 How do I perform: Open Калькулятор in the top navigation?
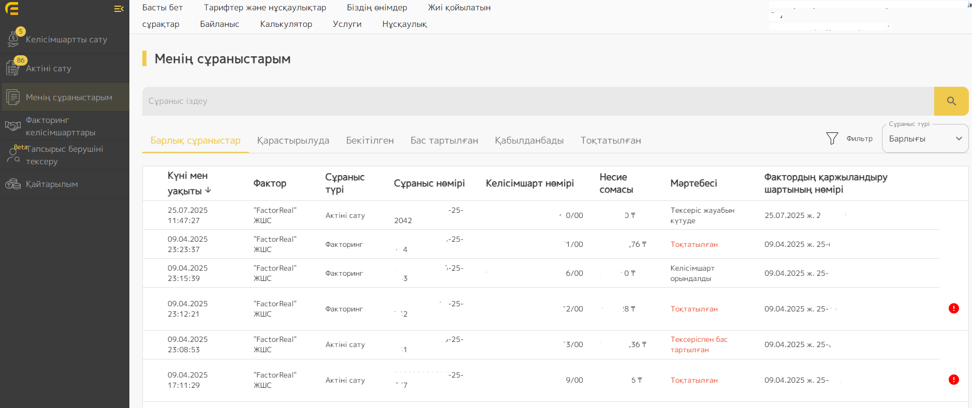[286, 24]
